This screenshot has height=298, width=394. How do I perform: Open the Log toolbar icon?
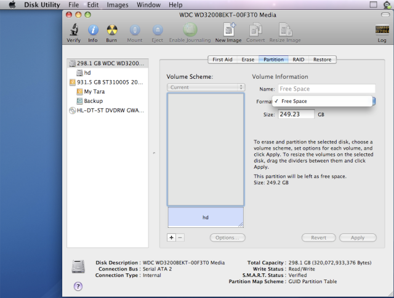pos(382,30)
